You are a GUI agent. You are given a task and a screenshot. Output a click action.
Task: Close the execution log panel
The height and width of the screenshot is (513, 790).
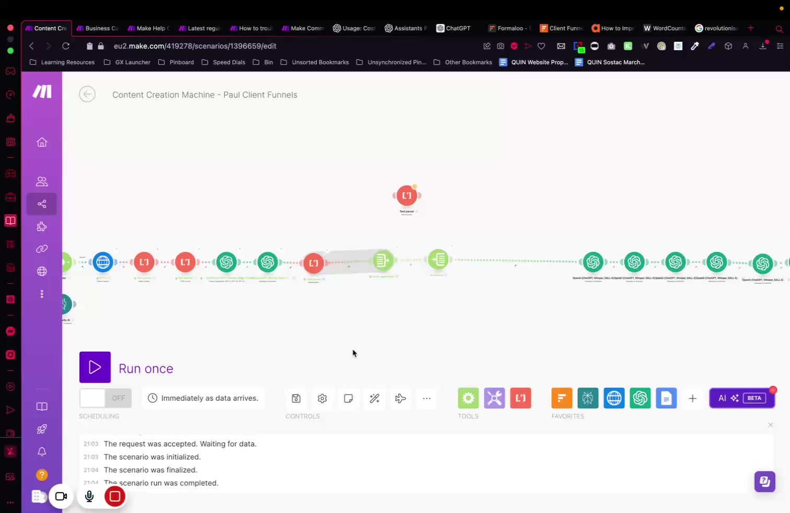(x=770, y=425)
